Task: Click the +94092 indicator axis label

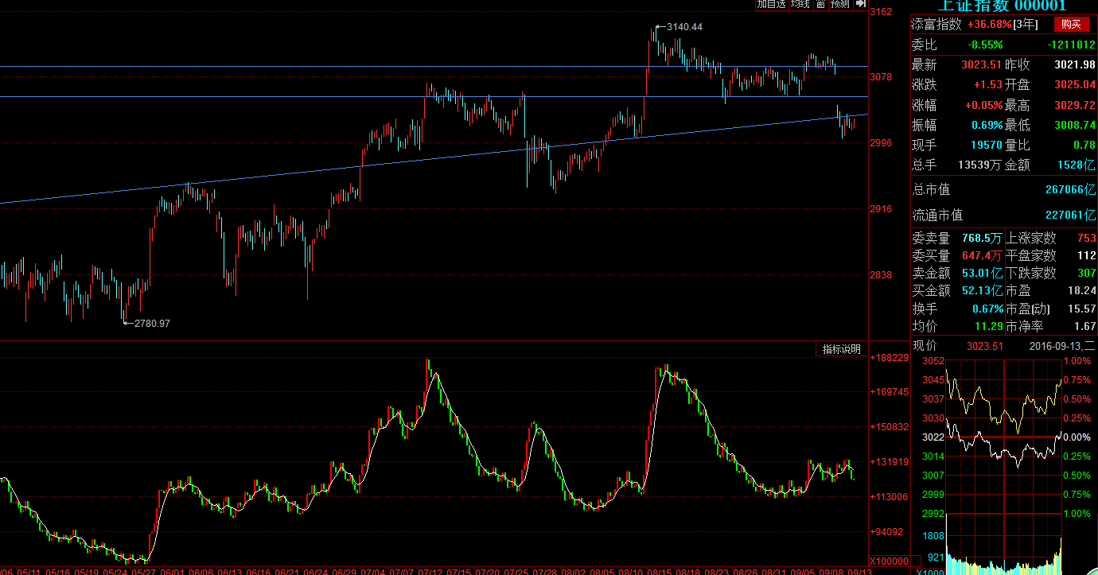Action: (x=888, y=532)
